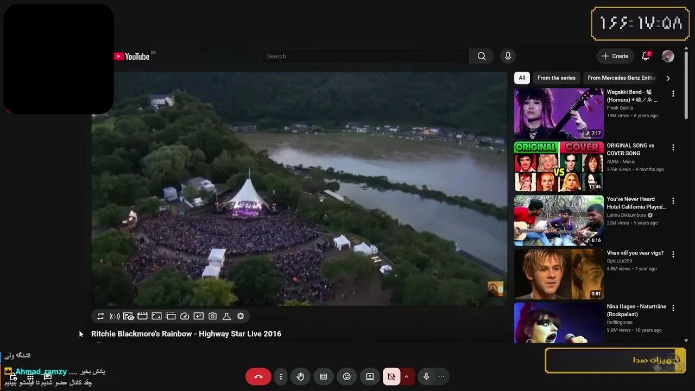Click the Ahmad_ramzy chat username
Image resolution: width=695 pixels, height=391 pixels.
[41, 372]
